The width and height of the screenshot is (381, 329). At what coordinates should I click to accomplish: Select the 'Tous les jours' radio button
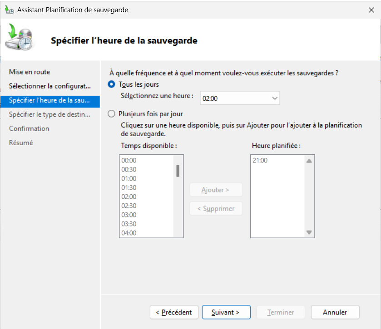pyautogui.click(x=111, y=84)
